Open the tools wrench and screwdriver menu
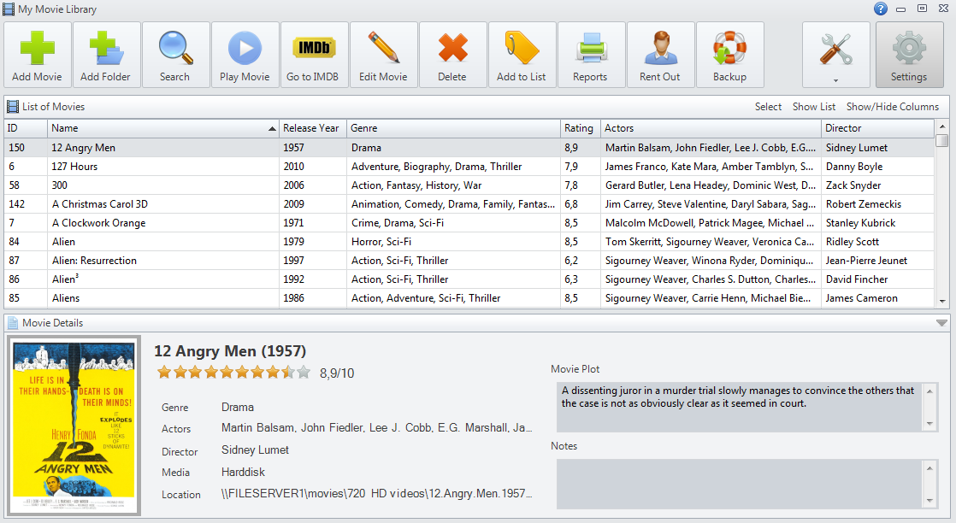The width and height of the screenshot is (956, 523). pos(836,55)
